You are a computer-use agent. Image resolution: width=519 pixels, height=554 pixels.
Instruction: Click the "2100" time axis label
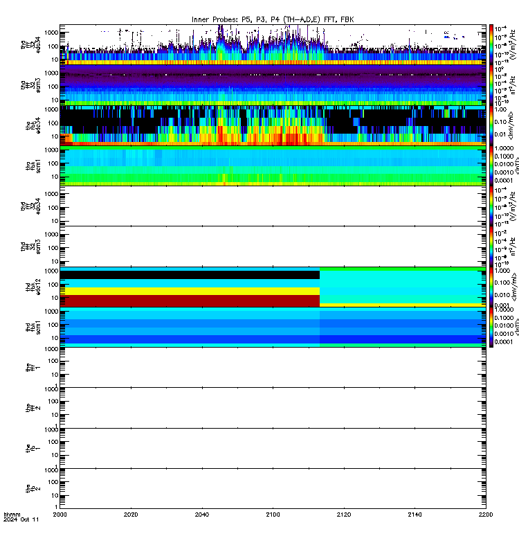pyautogui.click(x=273, y=515)
